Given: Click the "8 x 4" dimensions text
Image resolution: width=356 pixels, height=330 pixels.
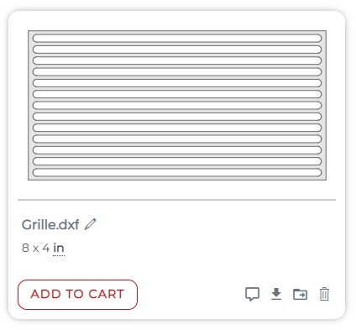Looking at the screenshot, I should tap(36, 248).
